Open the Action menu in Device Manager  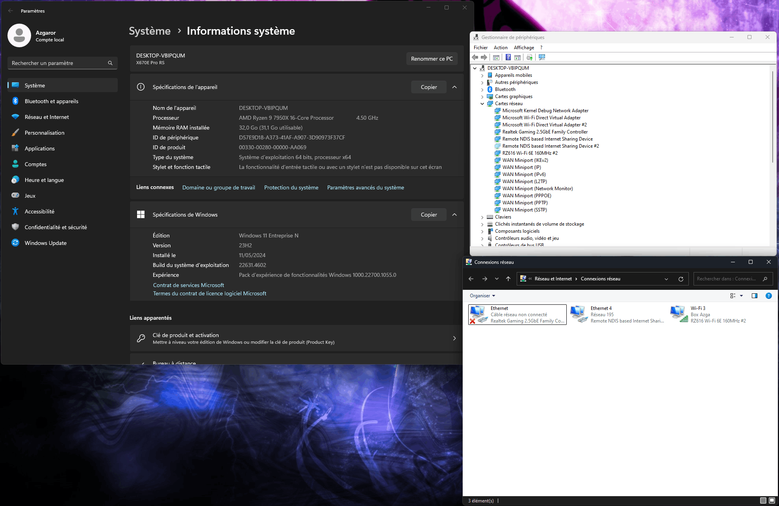click(x=501, y=48)
